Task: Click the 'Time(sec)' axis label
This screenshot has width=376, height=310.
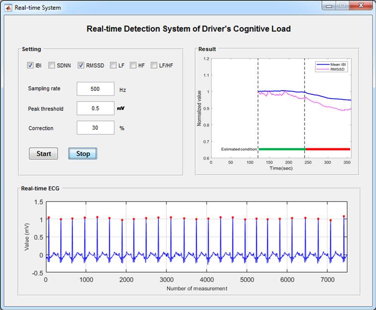Action: (x=281, y=168)
